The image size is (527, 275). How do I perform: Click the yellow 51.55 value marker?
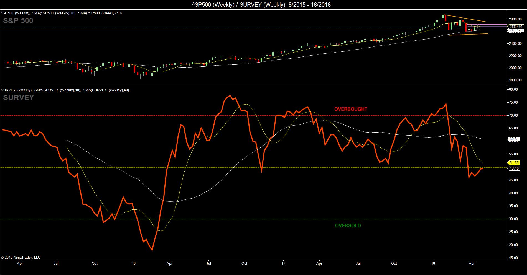(x=514, y=163)
